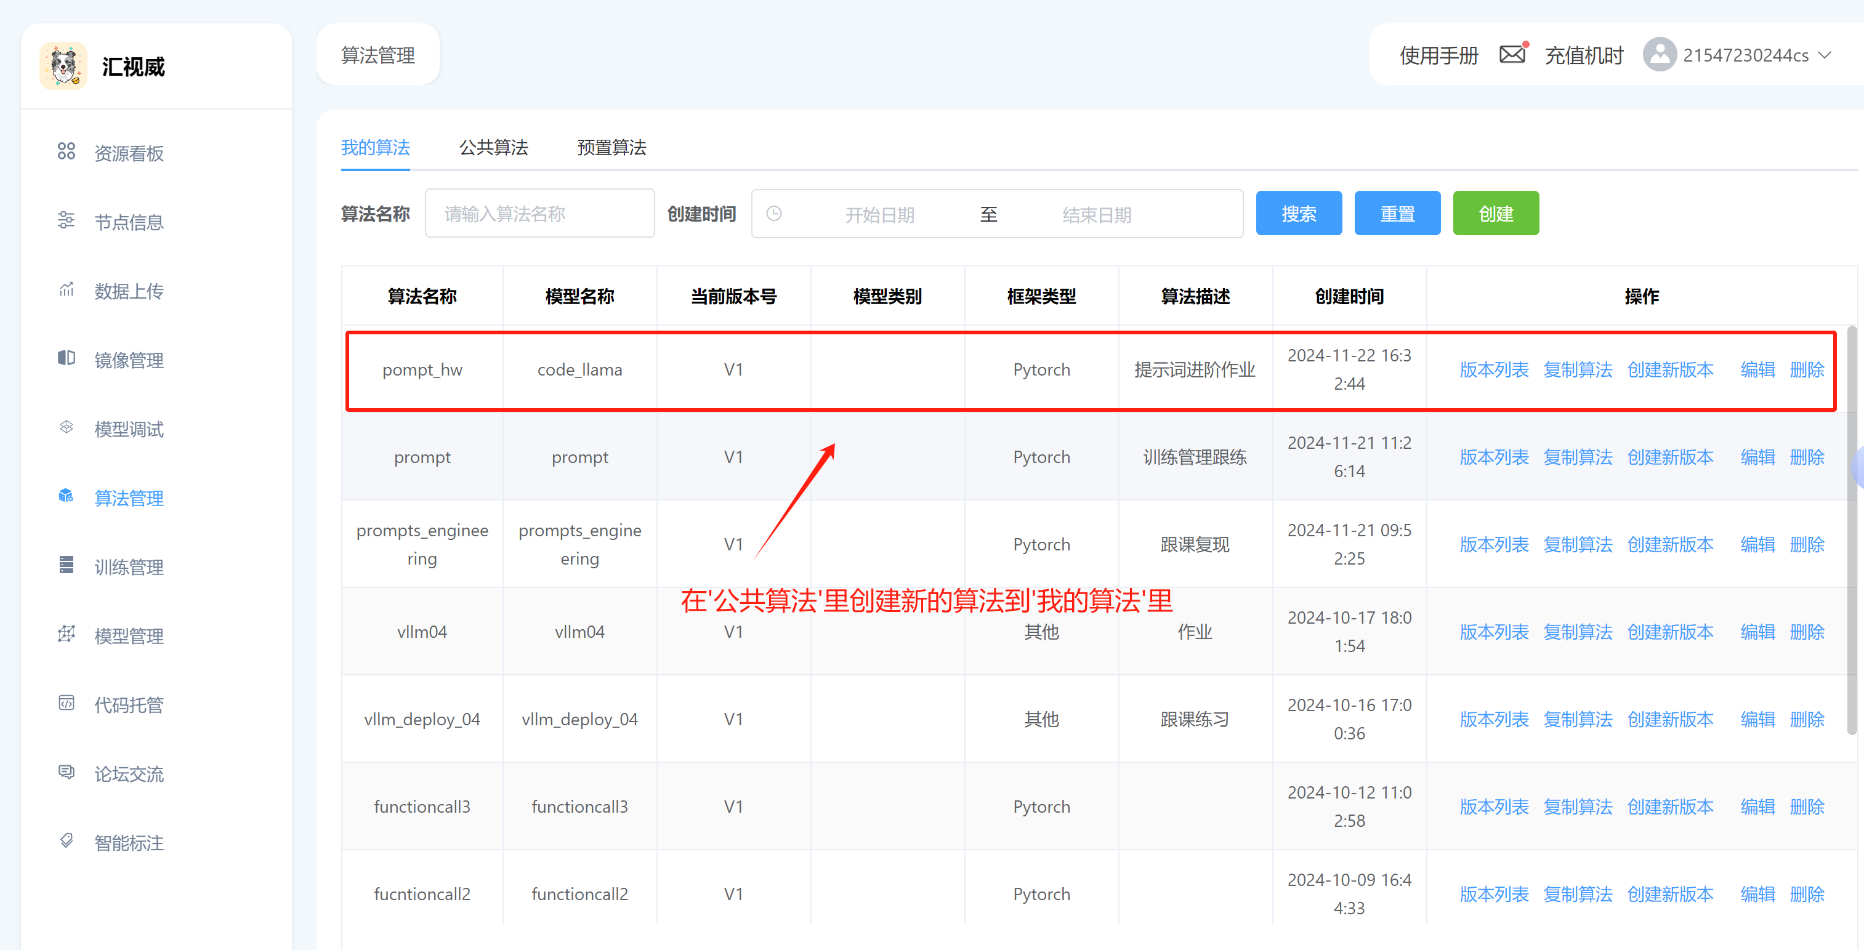Click 版本列表 link for pompt_hw row
Screen dimensions: 1864x950
click(x=1493, y=370)
